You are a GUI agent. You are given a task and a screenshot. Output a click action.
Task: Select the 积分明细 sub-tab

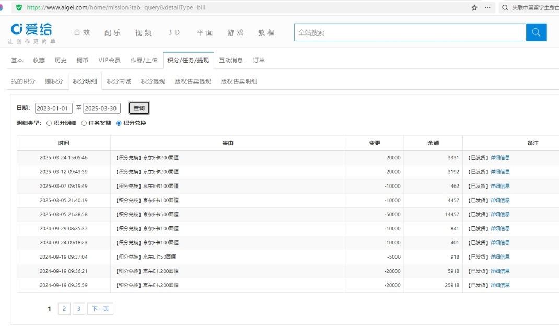point(85,81)
